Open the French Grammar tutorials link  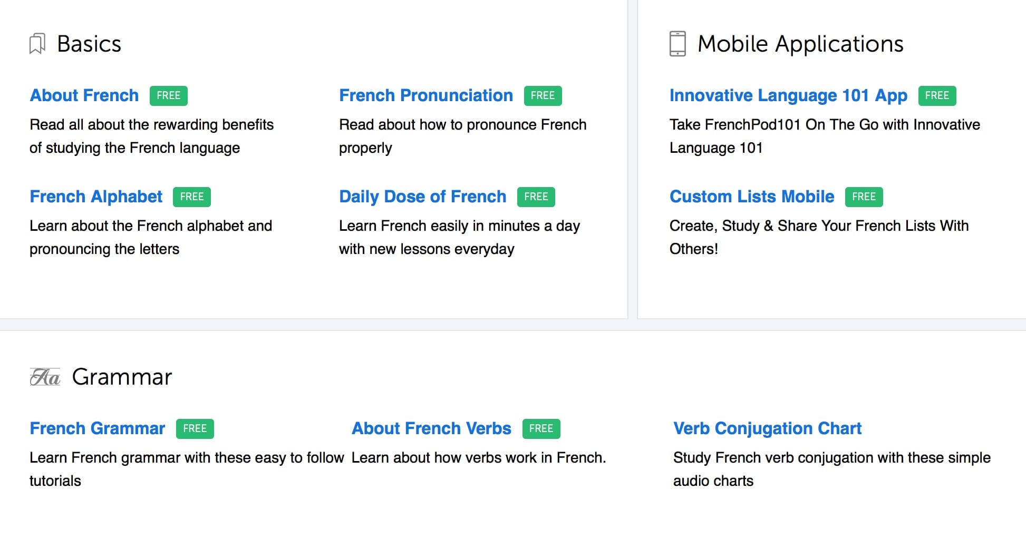click(98, 428)
